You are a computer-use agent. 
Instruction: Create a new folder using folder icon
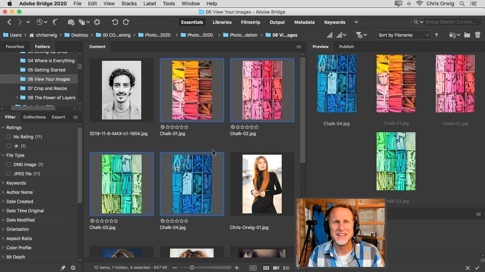[467, 35]
